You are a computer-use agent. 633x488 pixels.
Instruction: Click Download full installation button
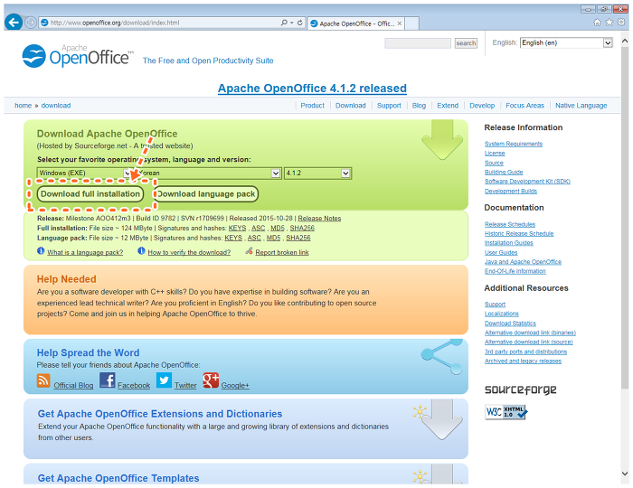click(90, 194)
